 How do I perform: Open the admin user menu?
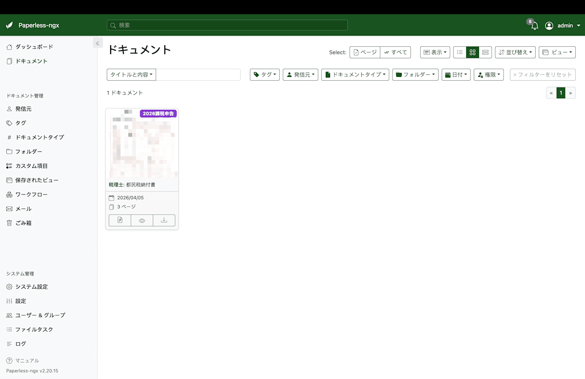(x=563, y=26)
